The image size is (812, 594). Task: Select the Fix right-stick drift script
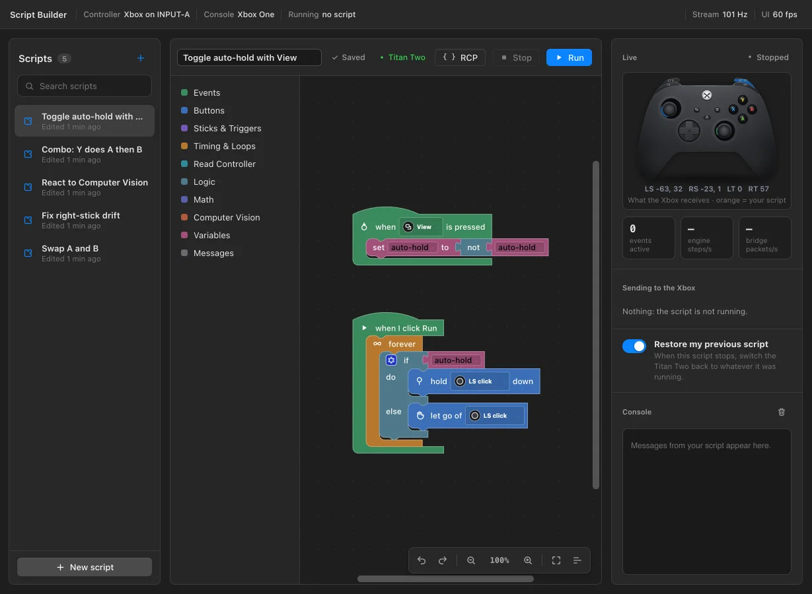85,220
